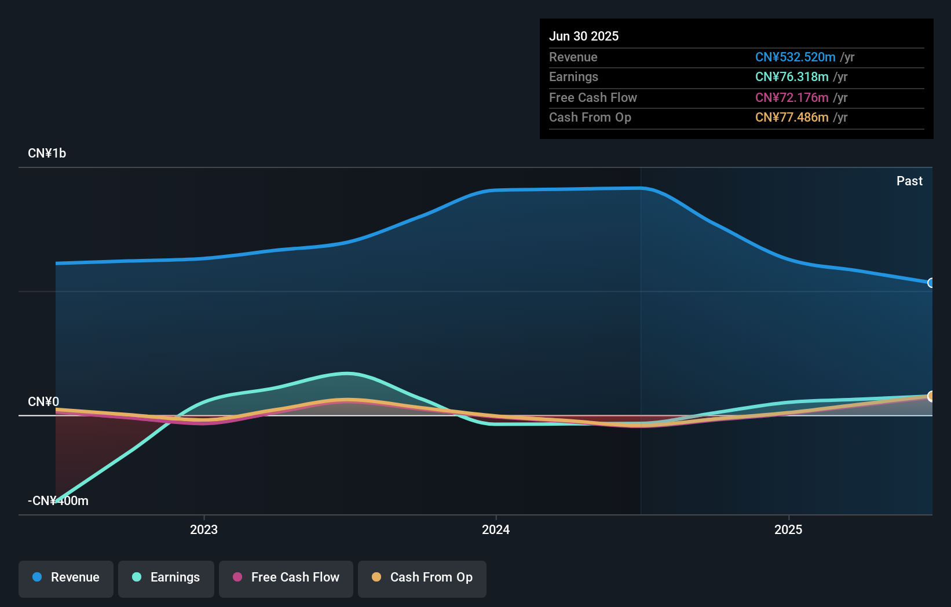Image resolution: width=951 pixels, height=607 pixels.
Task: Toggle the Revenue legend button
Action: (x=66, y=579)
